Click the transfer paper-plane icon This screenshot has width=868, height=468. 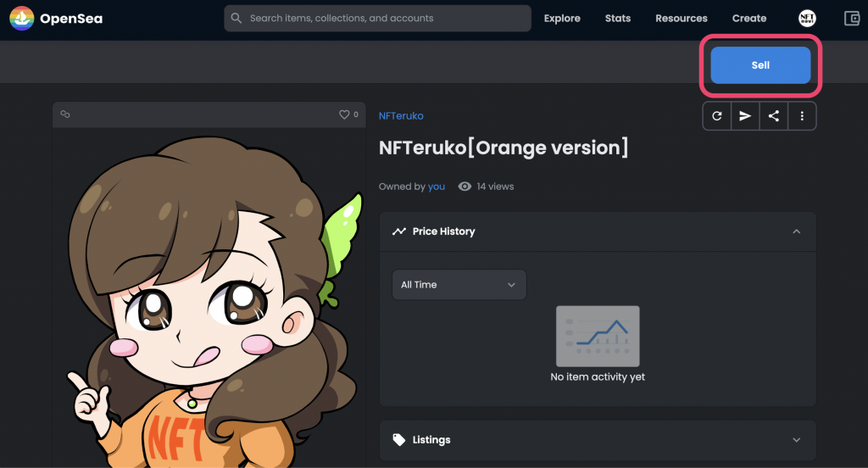[745, 116]
